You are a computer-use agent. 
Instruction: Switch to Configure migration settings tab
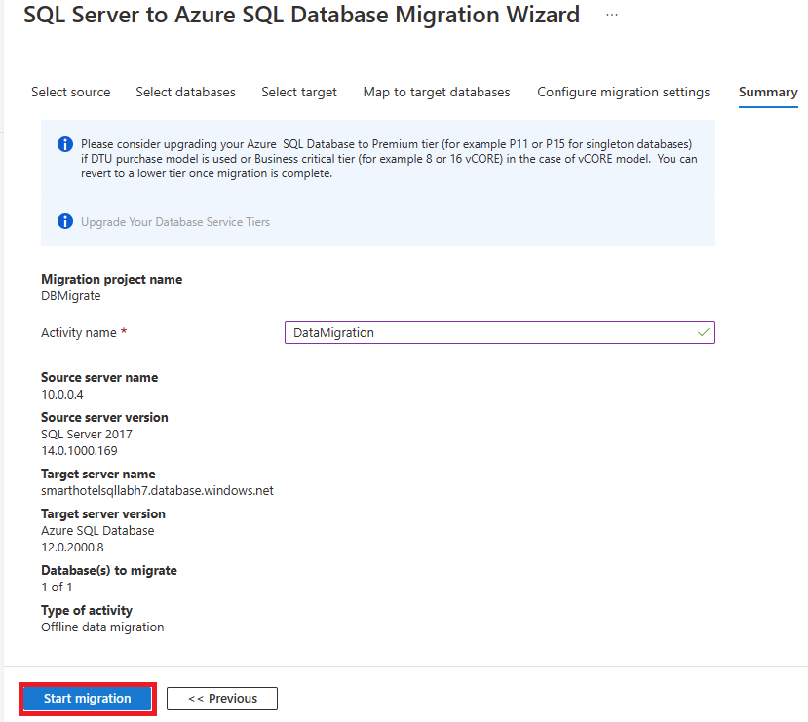[x=624, y=93]
